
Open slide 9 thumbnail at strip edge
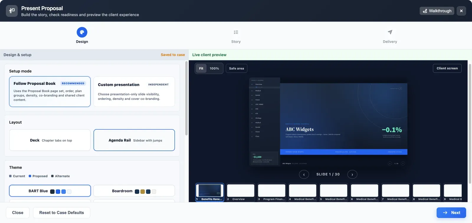(453, 193)
